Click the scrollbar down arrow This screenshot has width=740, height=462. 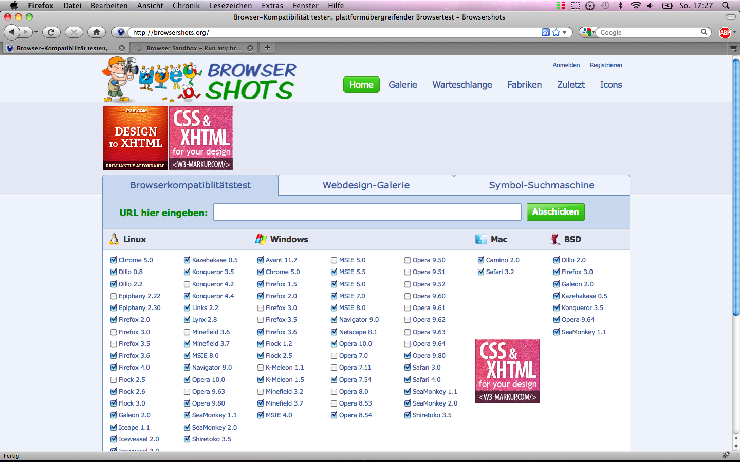click(x=736, y=446)
